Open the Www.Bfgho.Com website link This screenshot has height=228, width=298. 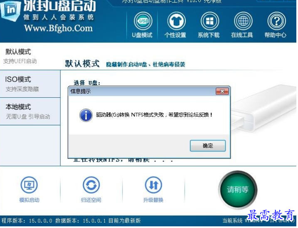tap(58, 28)
